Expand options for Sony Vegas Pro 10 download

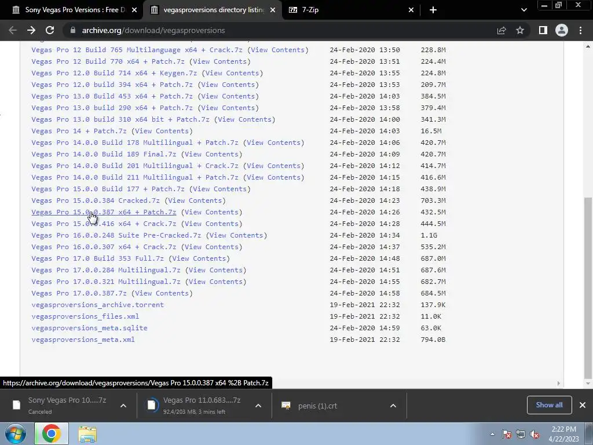(x=123, y=406)
